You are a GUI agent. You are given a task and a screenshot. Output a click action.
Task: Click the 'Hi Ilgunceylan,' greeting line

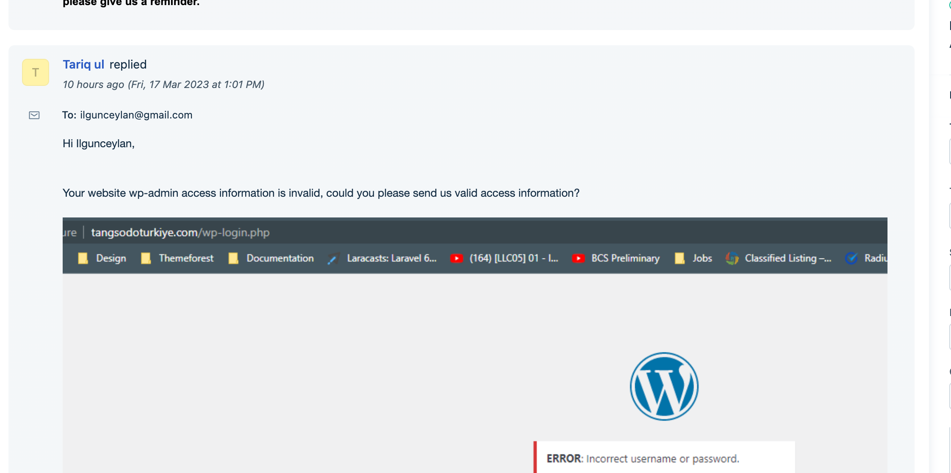[x=99, y=143]
